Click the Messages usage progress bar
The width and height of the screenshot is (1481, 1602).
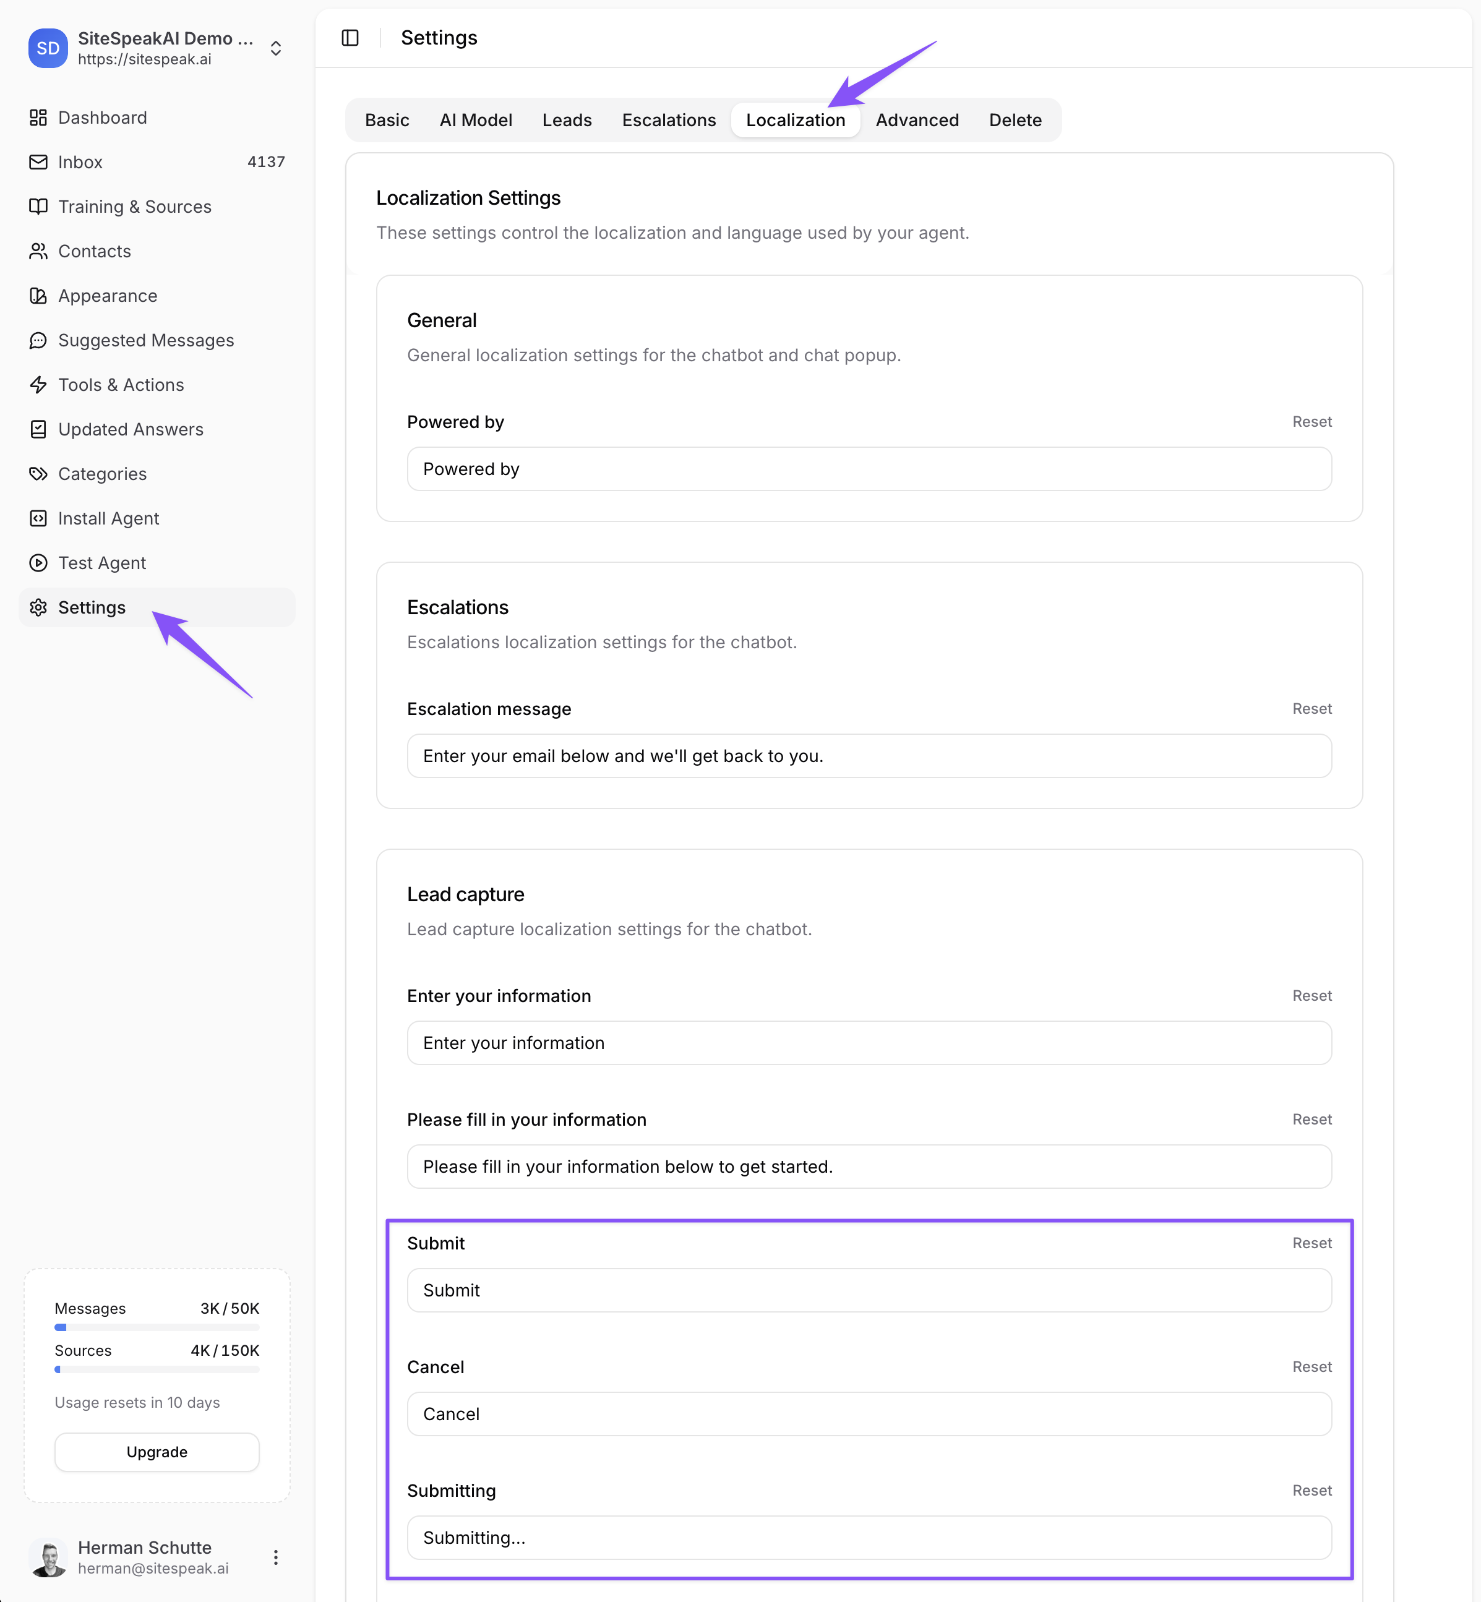(x=157, y=1327)
